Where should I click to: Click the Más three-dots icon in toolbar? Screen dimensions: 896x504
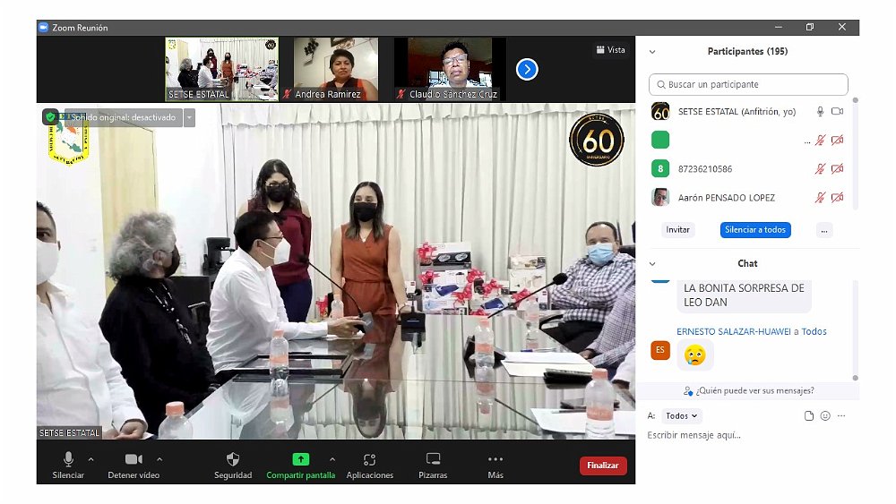(495, 460)
